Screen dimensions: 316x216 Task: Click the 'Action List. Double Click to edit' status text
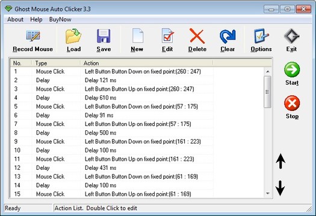pos(96,208)
